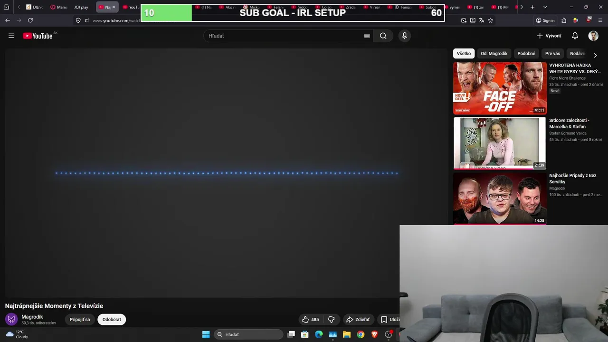
Task: Click the 'Odoberať' subscribe button
Action: point(112,320)
